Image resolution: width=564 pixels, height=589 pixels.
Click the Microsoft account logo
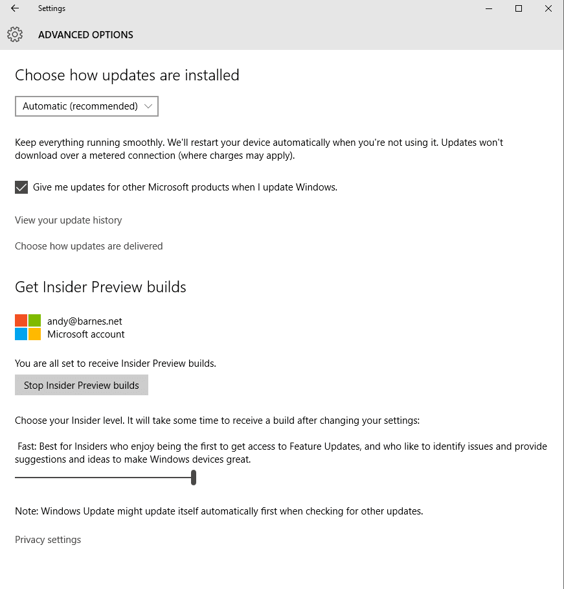coord(28,327)
